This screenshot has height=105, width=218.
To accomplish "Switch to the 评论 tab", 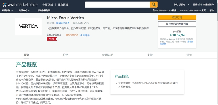I will [x=189, y=55].
